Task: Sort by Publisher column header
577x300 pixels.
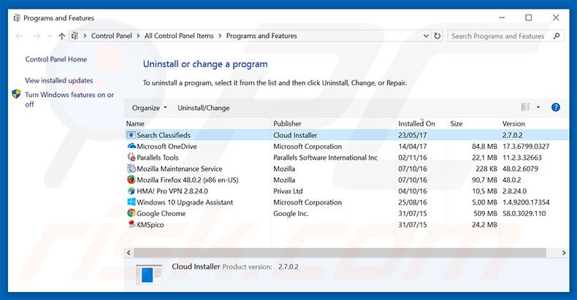Action: click(334, 123)
